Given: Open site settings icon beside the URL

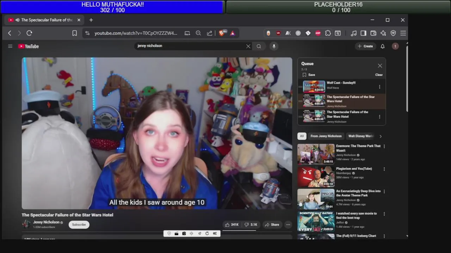Looking at the screenshot, I should 87,33.
